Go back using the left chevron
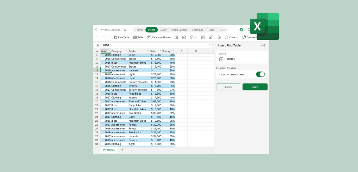The image size is (358, 172). tap(96, 30)
